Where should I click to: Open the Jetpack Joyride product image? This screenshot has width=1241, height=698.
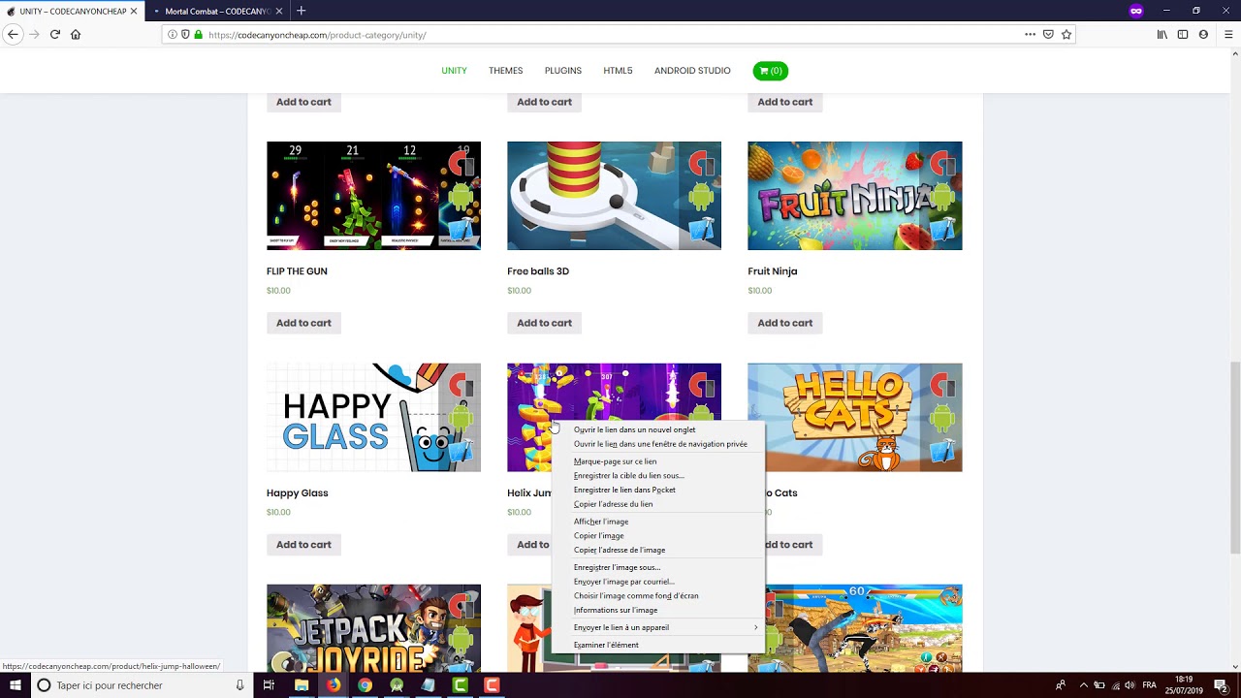[373, 628]
